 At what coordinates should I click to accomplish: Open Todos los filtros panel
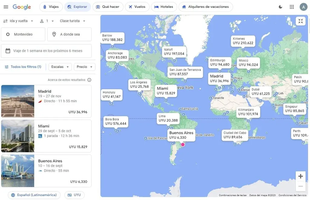(x=23, y=67)
